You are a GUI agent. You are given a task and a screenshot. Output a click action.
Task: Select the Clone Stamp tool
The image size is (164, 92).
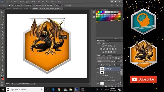2,38
